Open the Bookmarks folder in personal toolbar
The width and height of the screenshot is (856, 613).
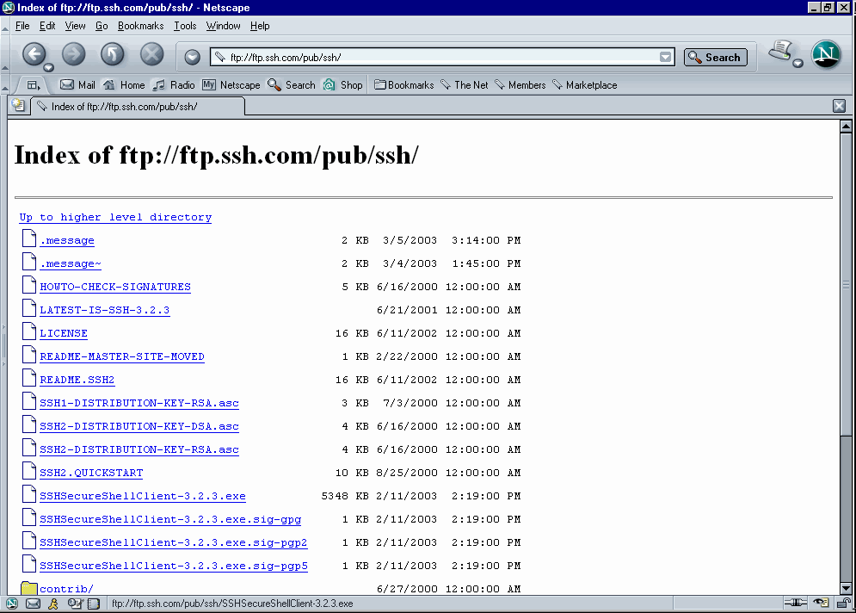(403, 85)
